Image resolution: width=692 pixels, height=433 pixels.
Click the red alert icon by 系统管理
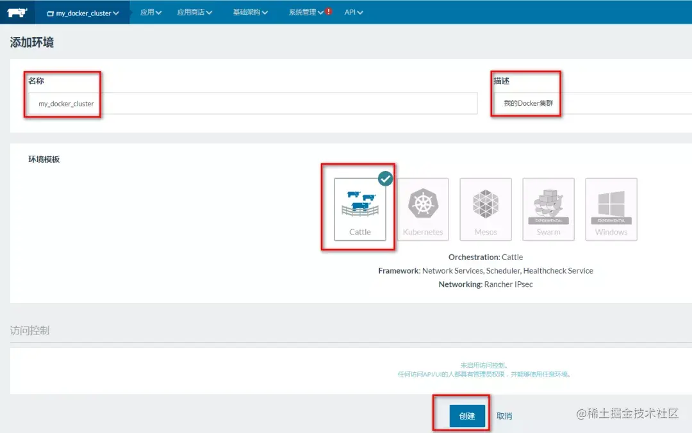[x=329, y=12]
